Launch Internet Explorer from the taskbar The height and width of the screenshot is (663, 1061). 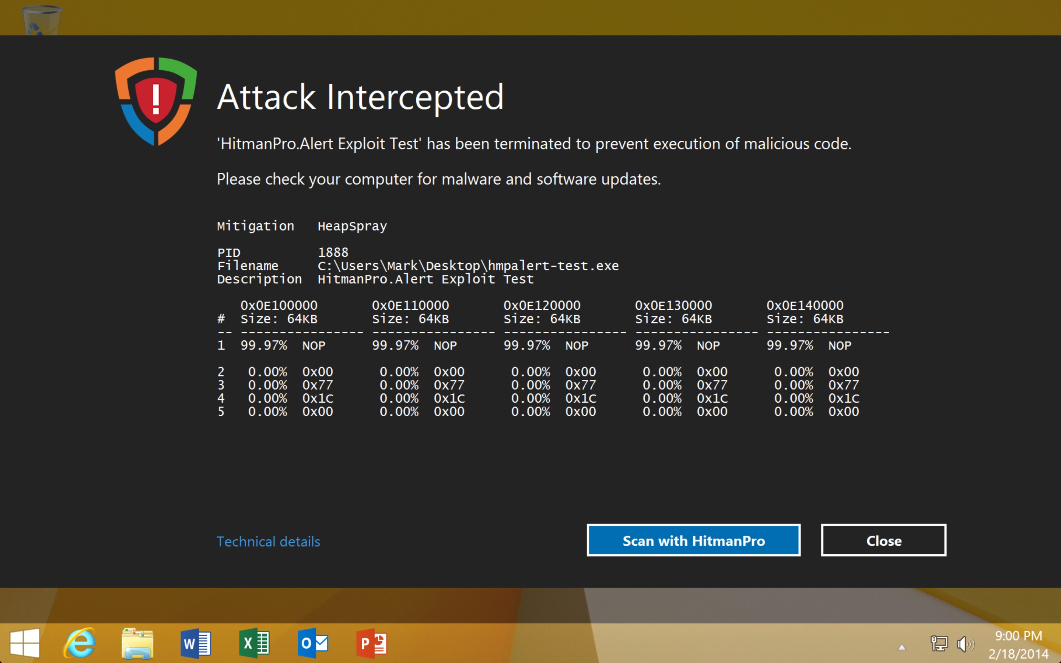pos(79,643)
